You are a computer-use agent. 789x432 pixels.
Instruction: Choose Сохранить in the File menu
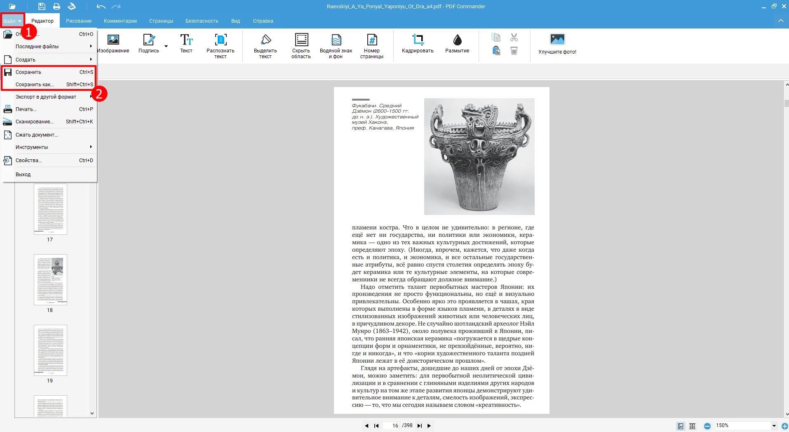pyautogui.click(x=49, y=72)
